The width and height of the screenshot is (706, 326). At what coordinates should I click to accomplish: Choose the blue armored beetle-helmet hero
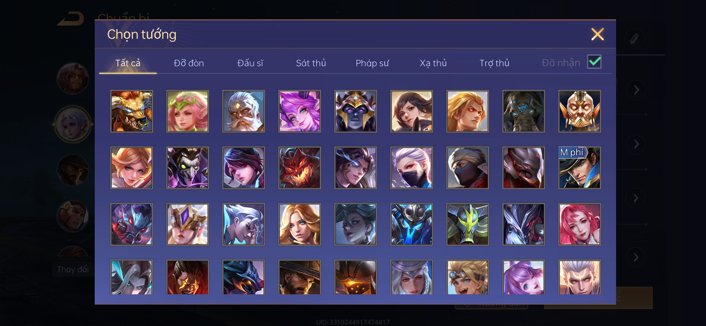(x=412, y=224)
